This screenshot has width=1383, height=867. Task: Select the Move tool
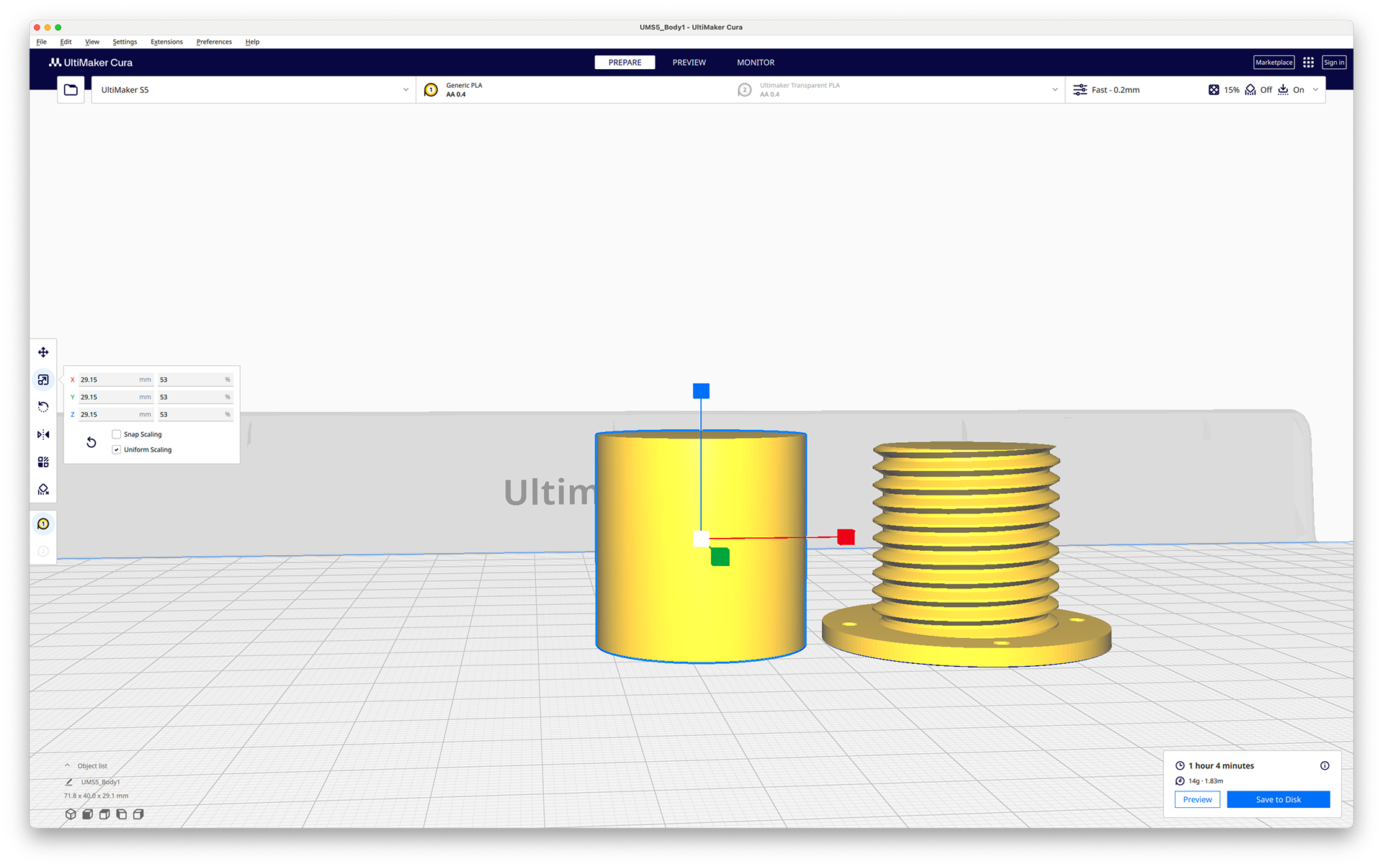(43, 352)
